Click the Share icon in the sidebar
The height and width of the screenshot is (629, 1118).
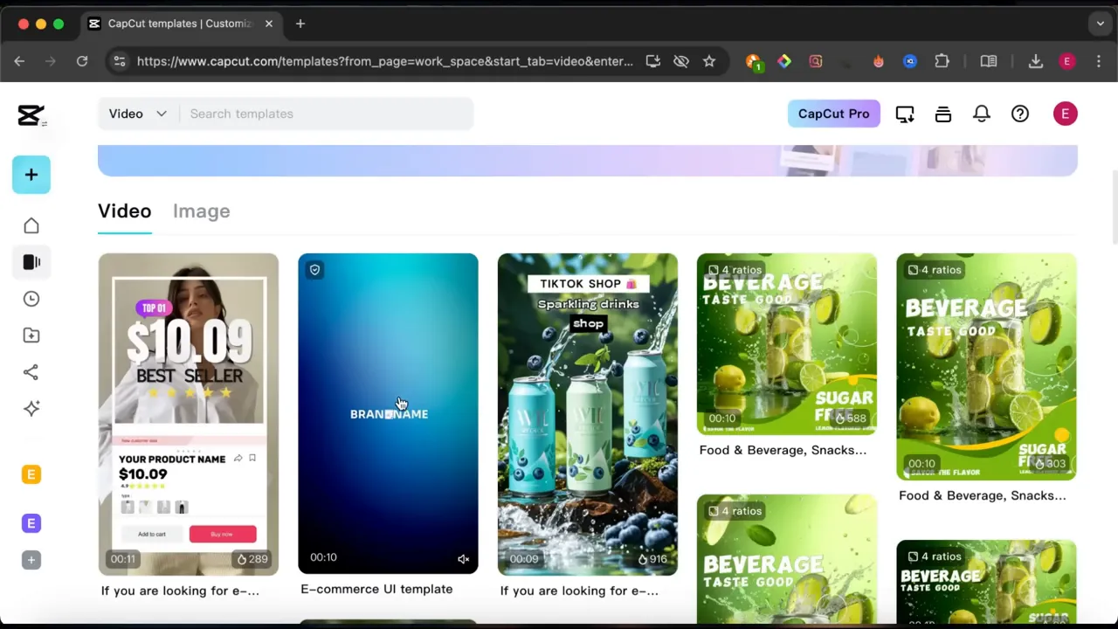(31, 372)
